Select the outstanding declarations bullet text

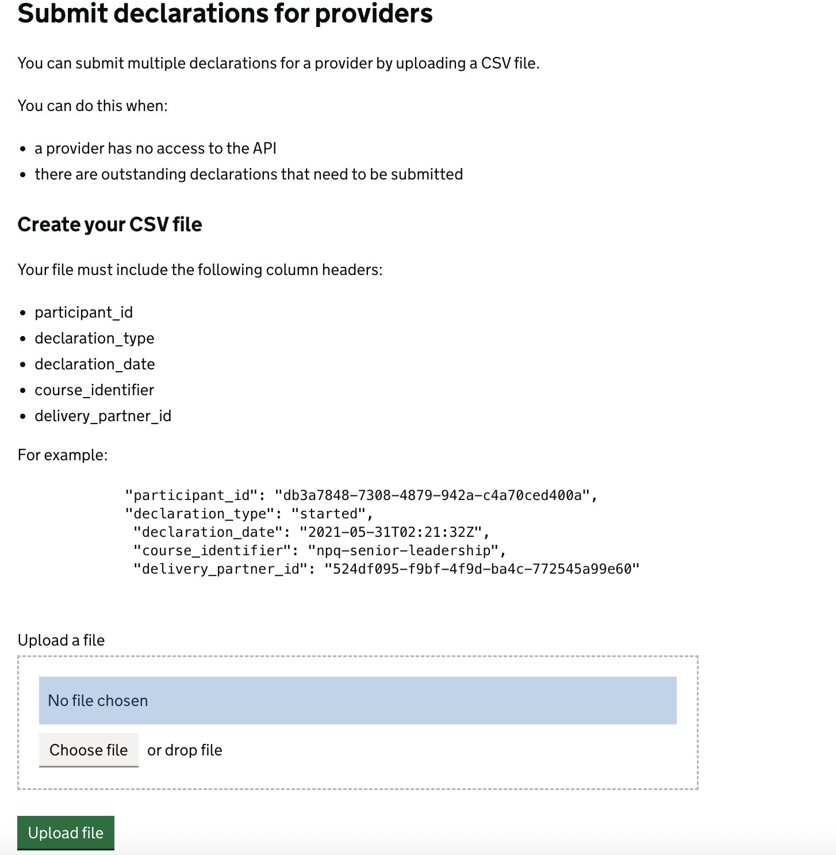pyautogui.click(x=249, y=174)
